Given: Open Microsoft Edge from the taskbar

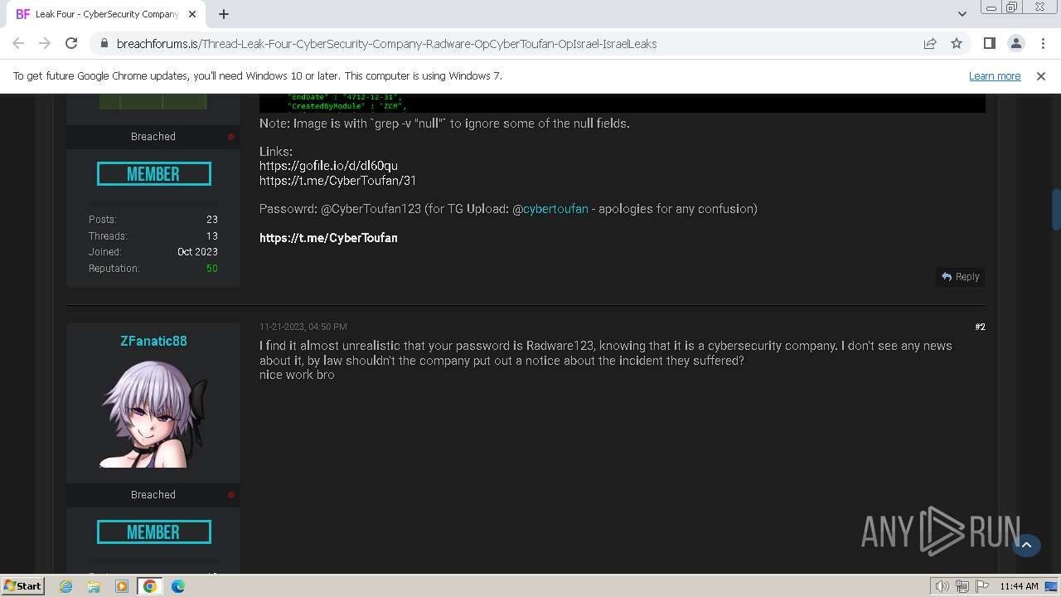Looking at the screenshot, I should [178, 586].
